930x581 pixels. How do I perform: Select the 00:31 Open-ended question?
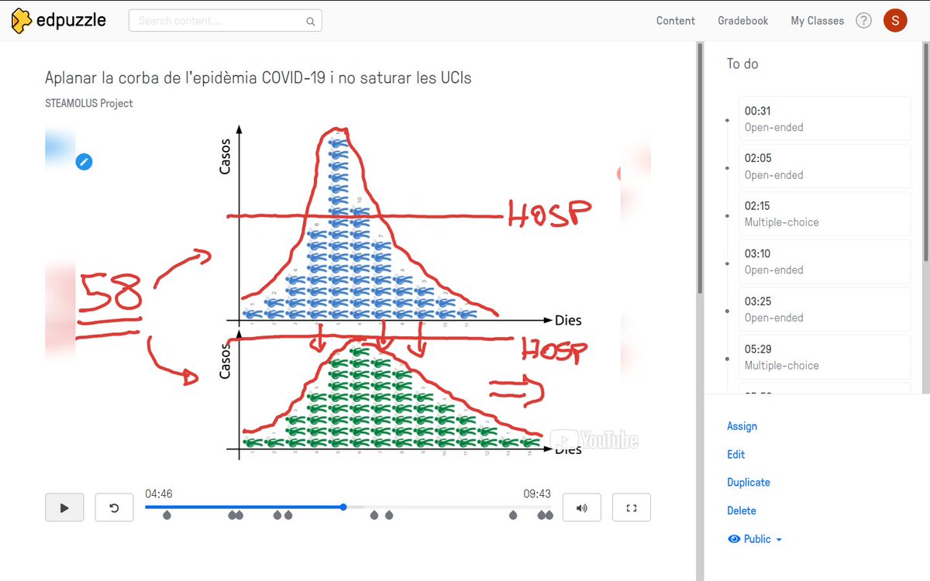[825, 119]
